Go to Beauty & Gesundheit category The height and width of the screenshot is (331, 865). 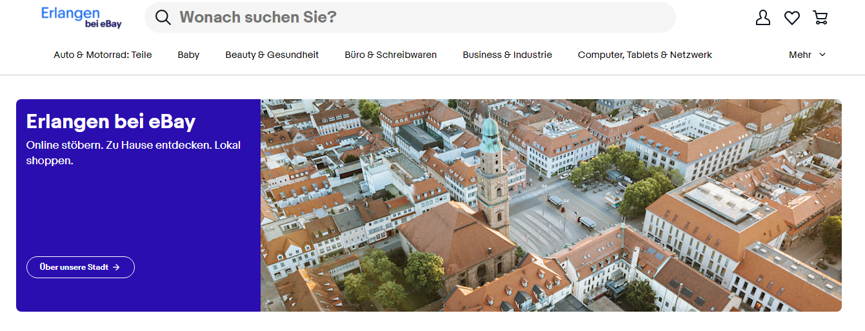tap(272, 55)
